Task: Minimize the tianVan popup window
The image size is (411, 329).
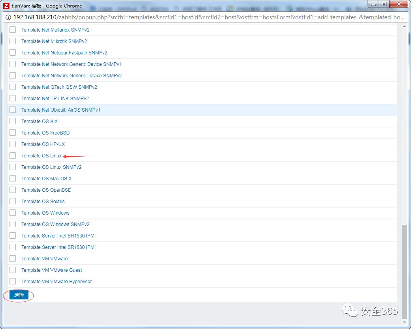Action: coord(373,4)
